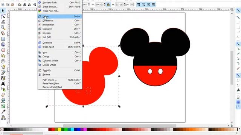
Task: Click the rotate 90° counter-clockwise icon
Action: tap(20, 4)
